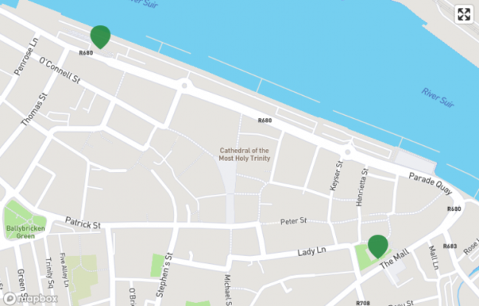Click the Penrose Ln street label
Viewport: 479px width, 306px height.
click(x=27, y=57)
